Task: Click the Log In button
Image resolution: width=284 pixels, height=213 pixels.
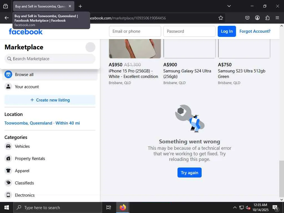Action: pyautogui.click(x=227, y=31)
